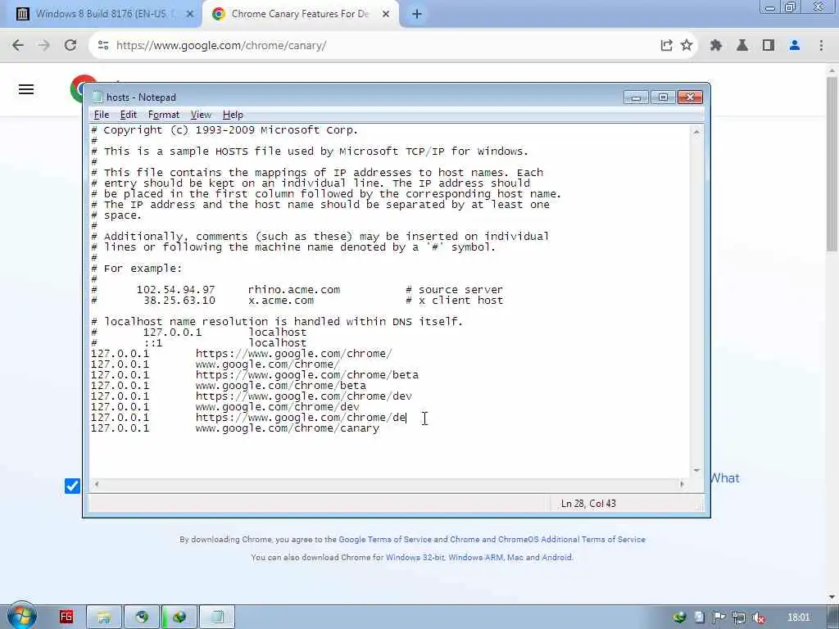Viewport: 839px width, 629px height.
Task: Open Notepad Help menu
Action: pos(233,115)
